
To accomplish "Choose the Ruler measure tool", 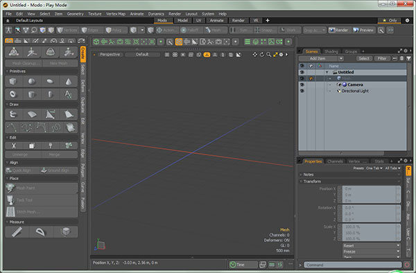I will point(17,232).
